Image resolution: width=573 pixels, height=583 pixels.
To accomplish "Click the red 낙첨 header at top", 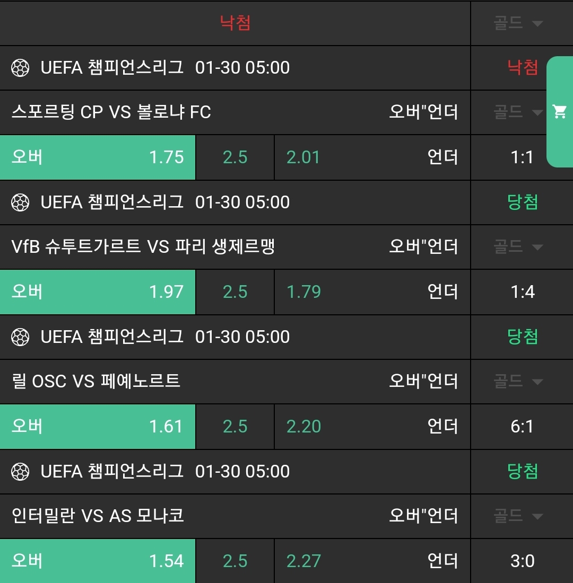I will (235, 23).
